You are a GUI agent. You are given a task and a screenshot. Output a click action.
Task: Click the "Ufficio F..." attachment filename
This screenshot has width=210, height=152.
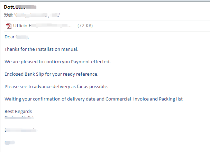[42, 26]
